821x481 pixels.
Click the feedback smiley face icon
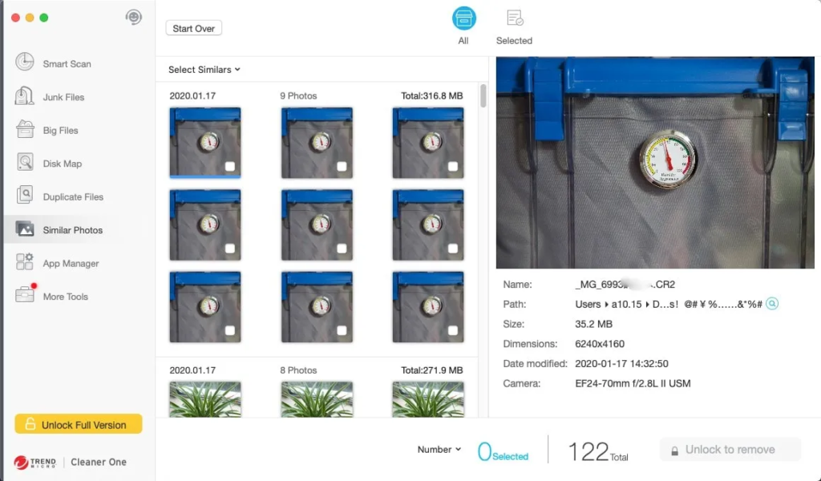tap(134, 18)
